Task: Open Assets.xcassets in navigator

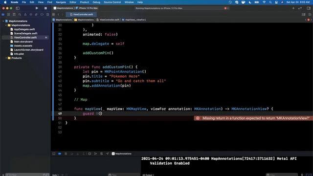Action: tap(23, 45)
